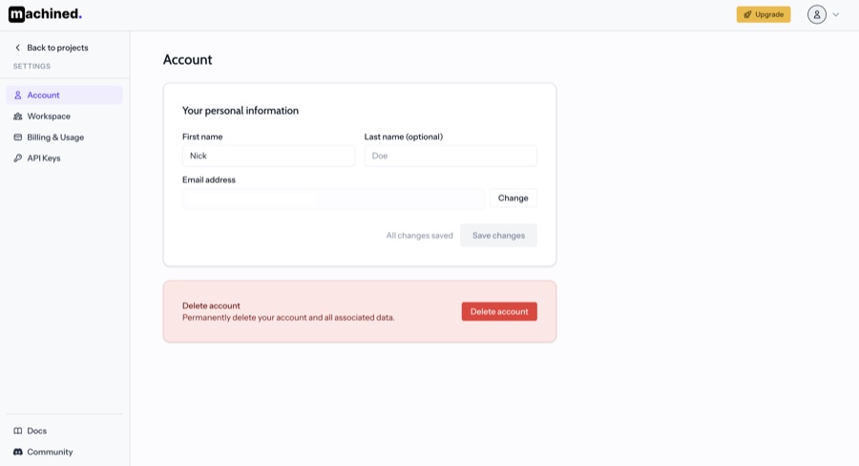Go to API Keys settings
The height and width of the screenshot is (466, 859).
tap(44, 159)
